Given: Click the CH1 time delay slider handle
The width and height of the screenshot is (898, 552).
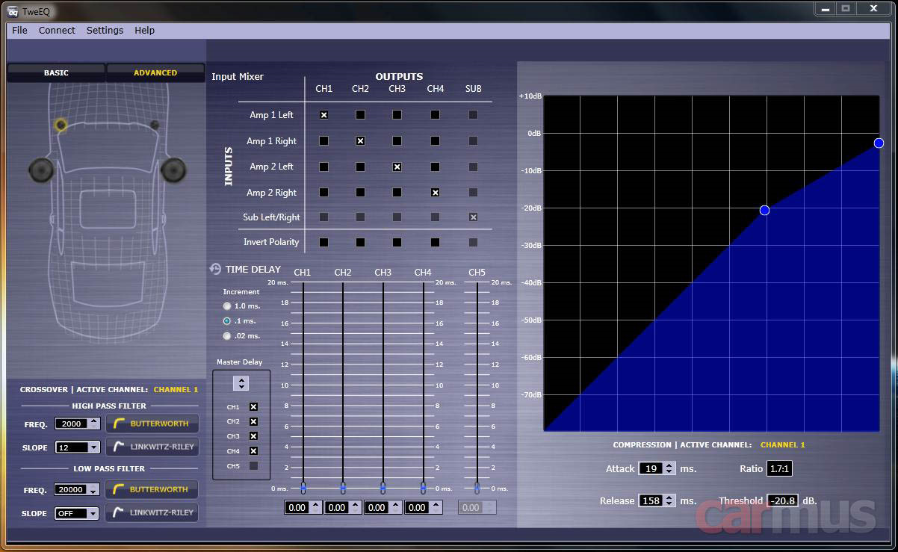Looking at the screenshot, I should point(303,488).
